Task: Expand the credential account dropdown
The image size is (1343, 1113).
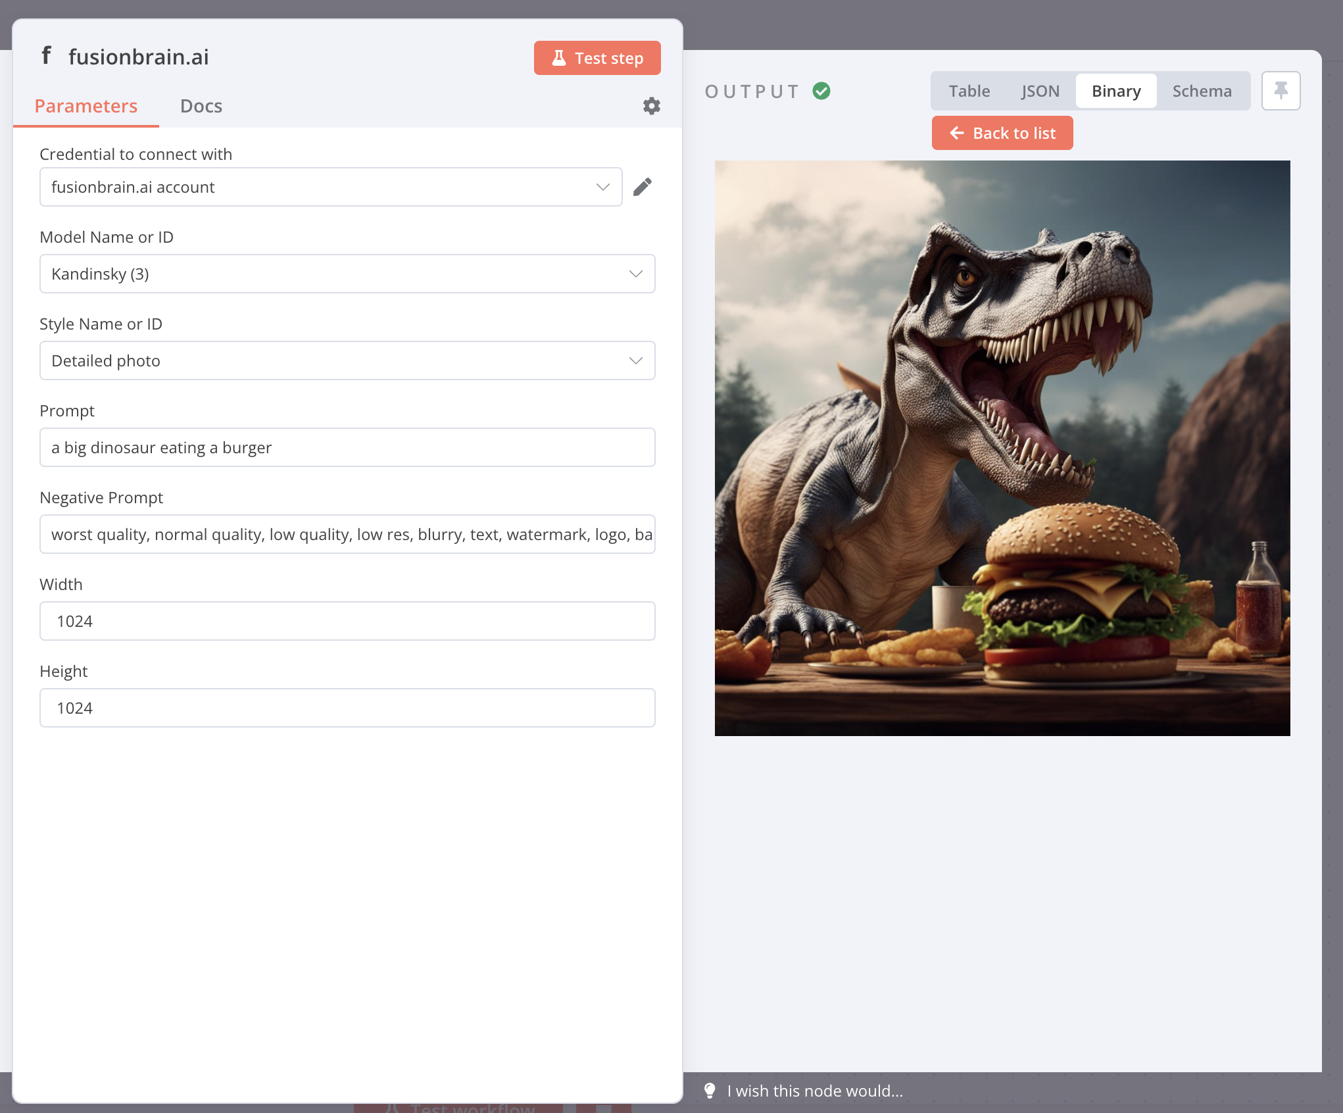Action: coord(330,187)
